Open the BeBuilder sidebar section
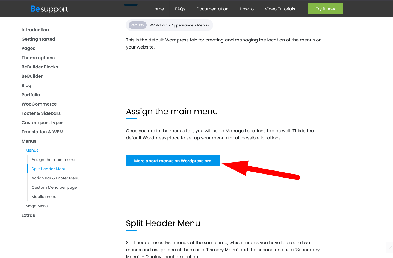Viewport: 393px width, 258px height. [32, 76]
